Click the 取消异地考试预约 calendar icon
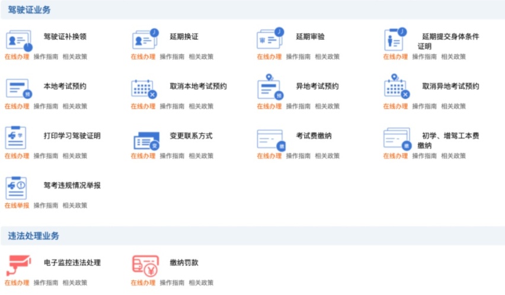The width and height of the screenshot is (505, 295). point(397,86)
